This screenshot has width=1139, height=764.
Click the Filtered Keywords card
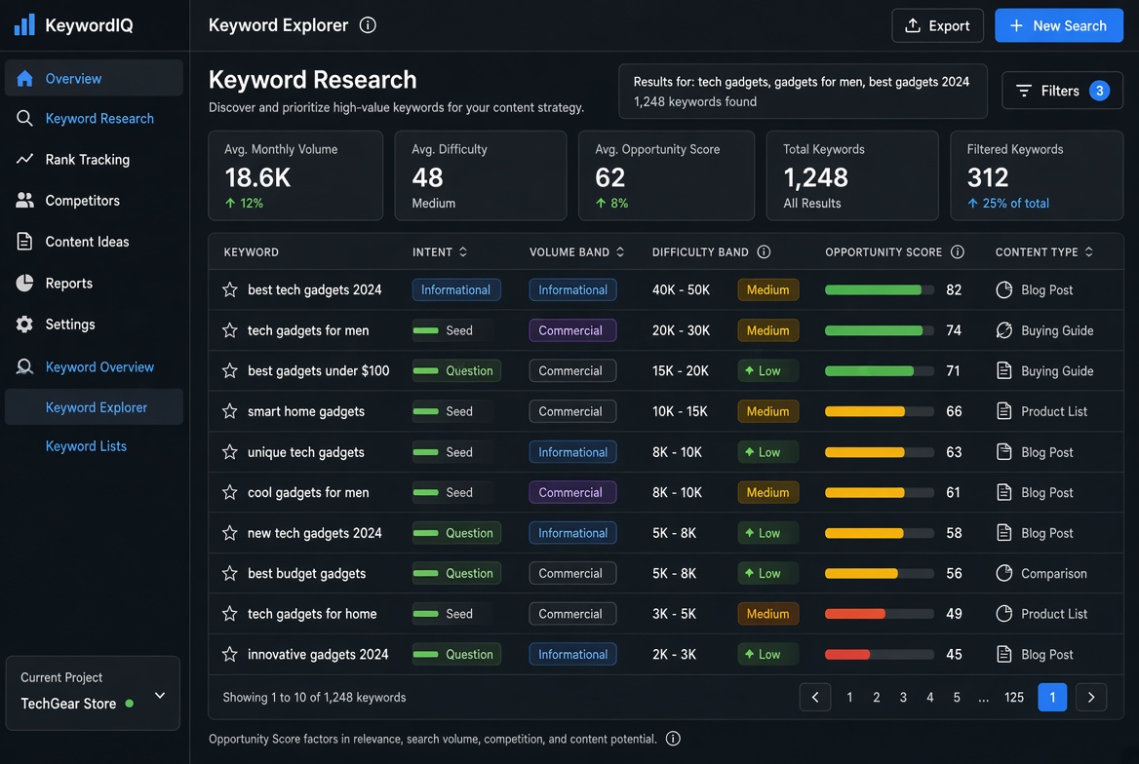coord(1037,175)
